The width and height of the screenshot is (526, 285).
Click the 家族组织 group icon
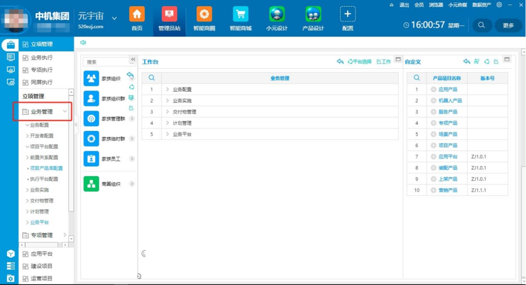(91, 78)
